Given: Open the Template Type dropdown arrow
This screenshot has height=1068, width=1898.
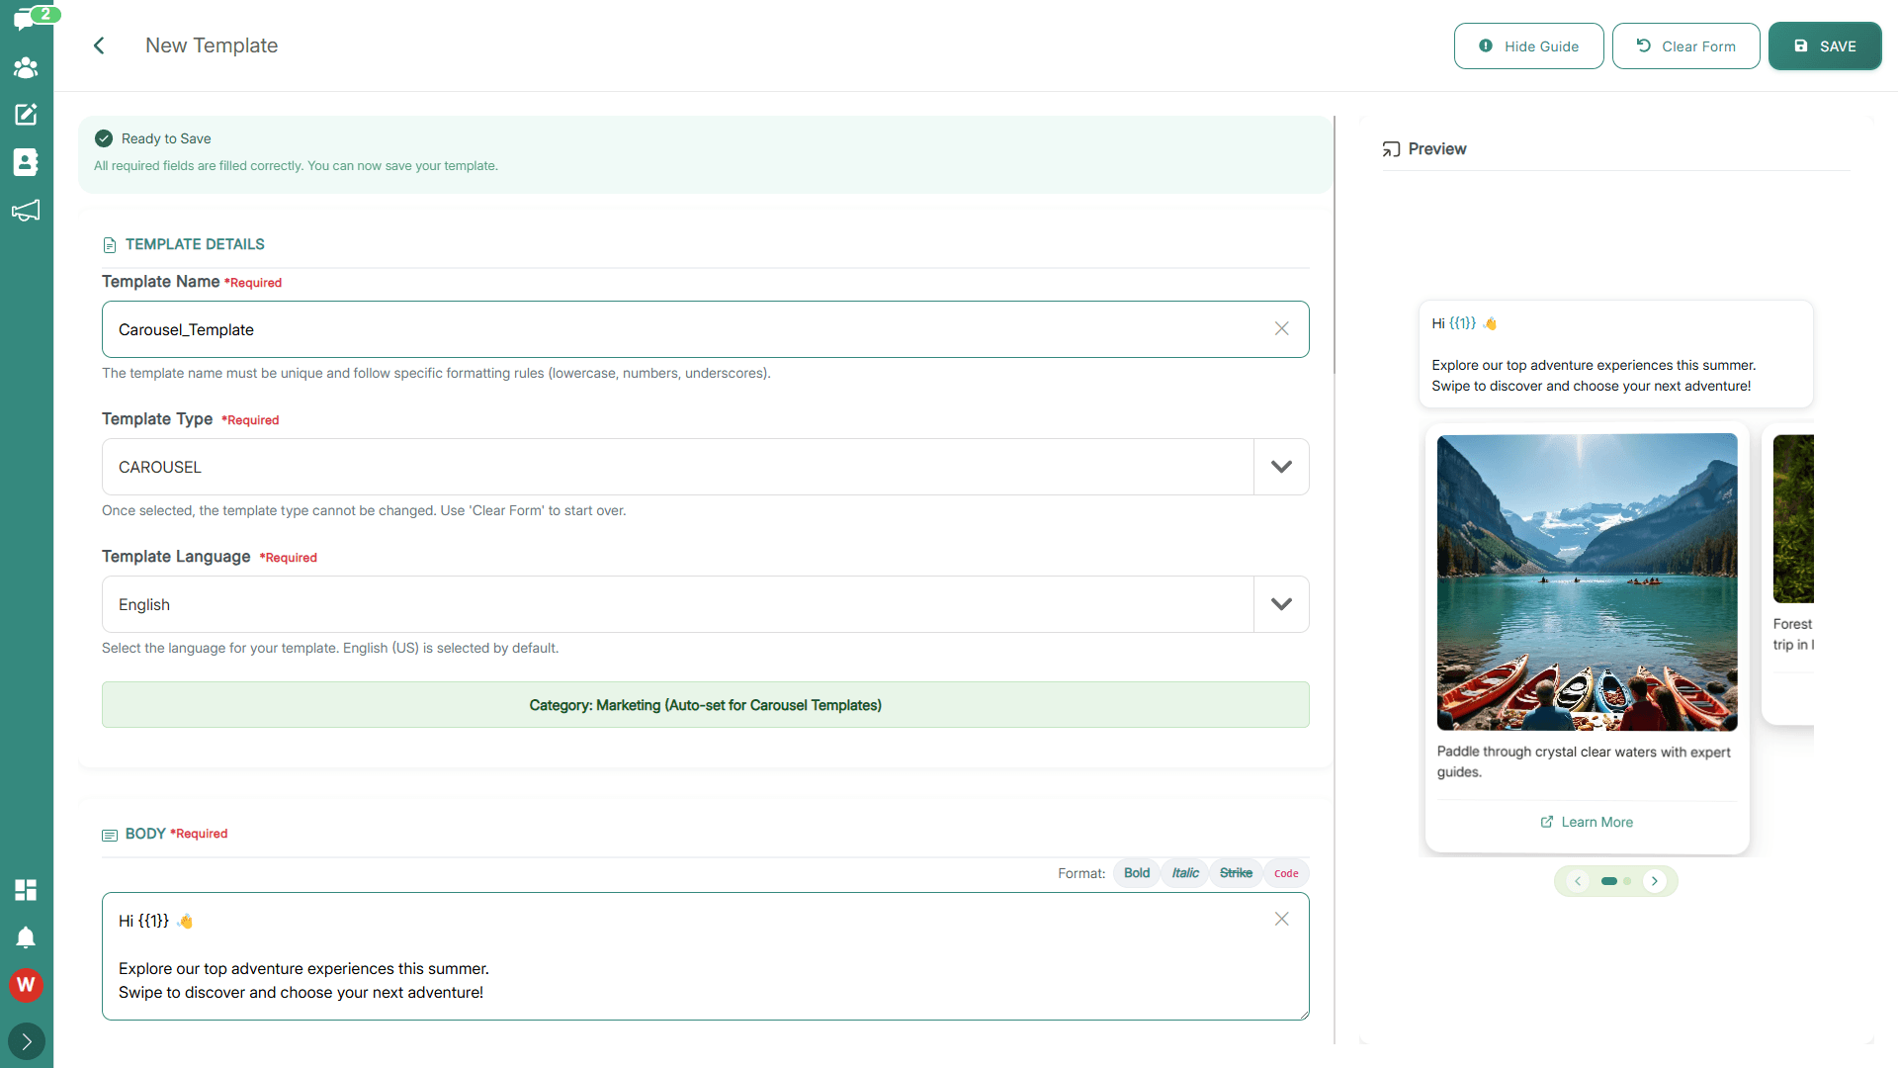Looking at the screenshot, I should pos(1281,467).
